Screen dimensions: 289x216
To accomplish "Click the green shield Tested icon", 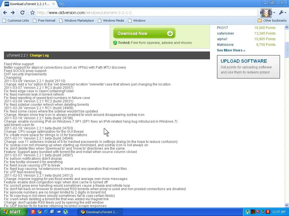I will (115, 43).
